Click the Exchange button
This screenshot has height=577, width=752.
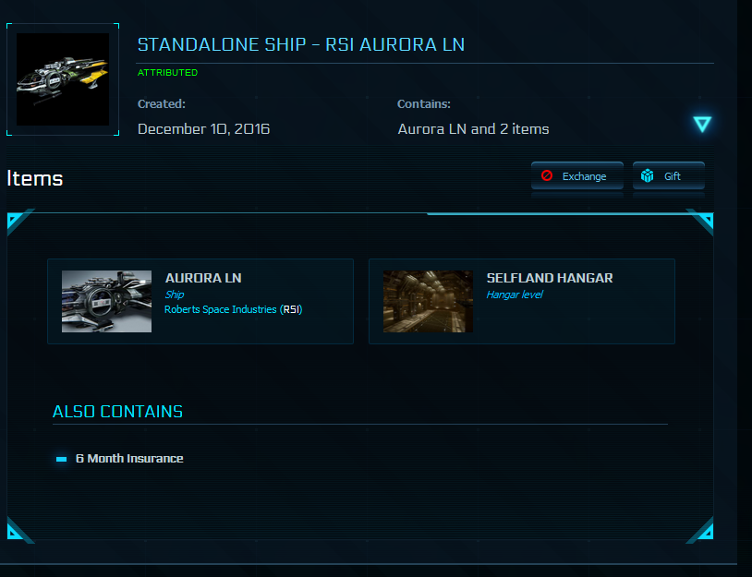click(577, 176)
